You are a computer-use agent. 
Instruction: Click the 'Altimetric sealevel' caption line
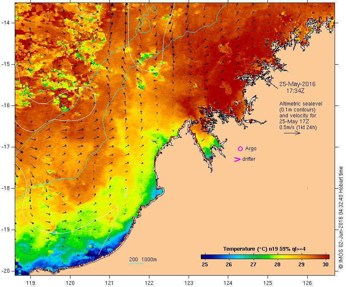301,104
